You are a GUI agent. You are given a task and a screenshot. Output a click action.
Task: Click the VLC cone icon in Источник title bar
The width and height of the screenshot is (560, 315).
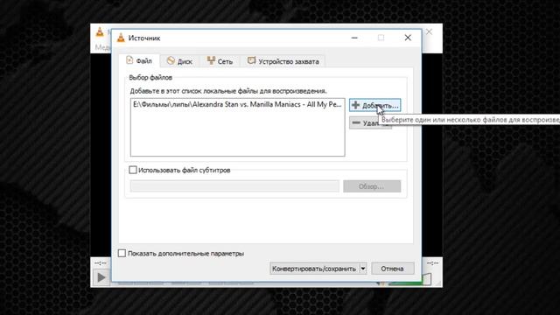[121, 38]
